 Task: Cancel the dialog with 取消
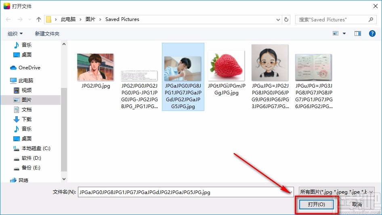(x=357, y=204)
